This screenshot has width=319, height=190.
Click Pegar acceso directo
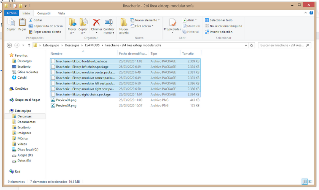click(x=45, y=32)
